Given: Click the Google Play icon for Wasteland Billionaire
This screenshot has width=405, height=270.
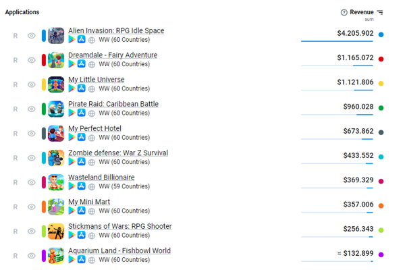Looking at the screenshot, I should 72,186.
